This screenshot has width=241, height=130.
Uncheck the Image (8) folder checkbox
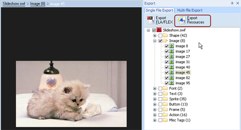pos(160,41)
